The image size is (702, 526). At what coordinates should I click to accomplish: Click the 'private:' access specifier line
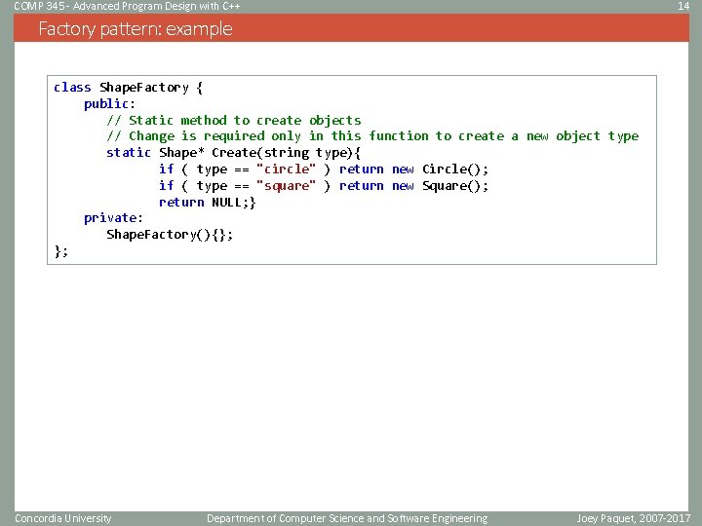point(113,218)
